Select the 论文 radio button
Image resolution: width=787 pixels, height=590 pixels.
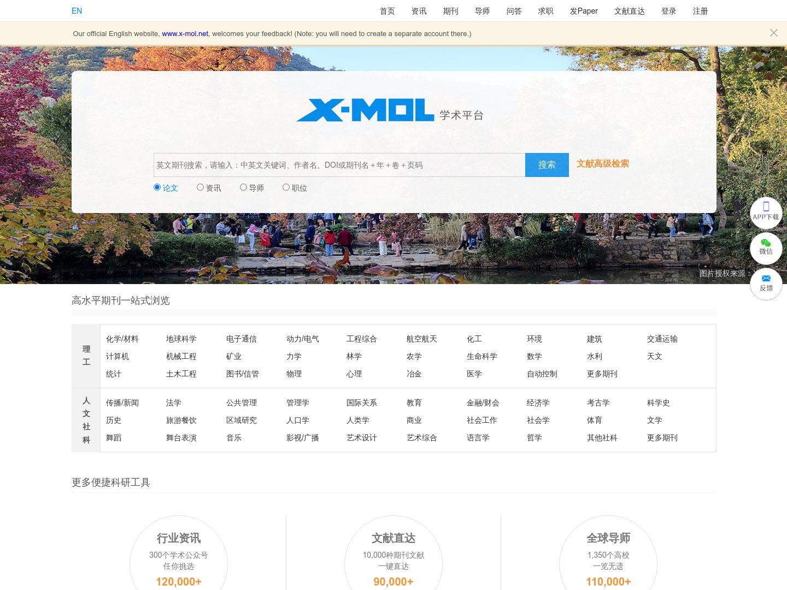(x=157, y=187)
